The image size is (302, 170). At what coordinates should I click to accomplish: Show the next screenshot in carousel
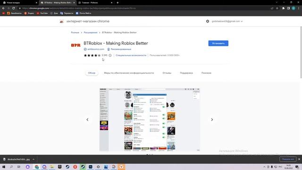click(x=212, y=119)
